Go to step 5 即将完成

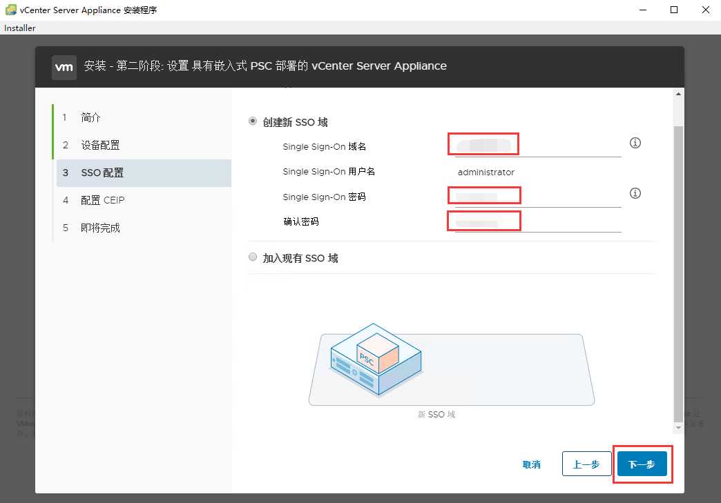click(100, 228)
